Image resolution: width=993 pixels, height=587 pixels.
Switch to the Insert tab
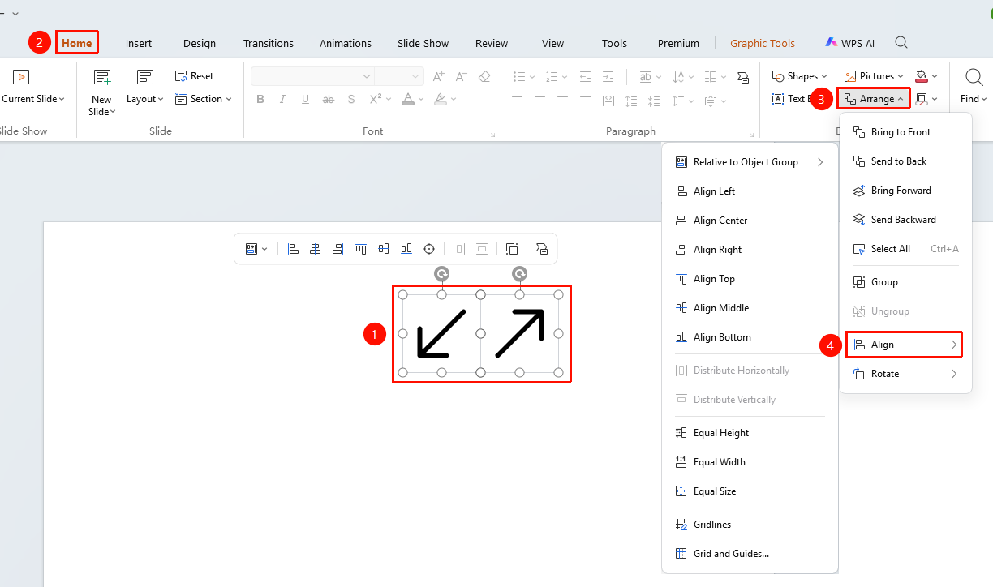pos(139,43)
